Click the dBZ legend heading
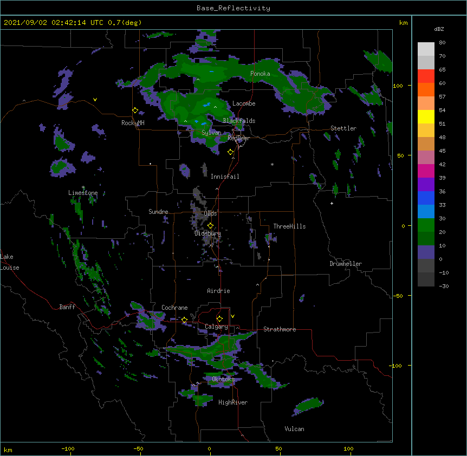 439,29
